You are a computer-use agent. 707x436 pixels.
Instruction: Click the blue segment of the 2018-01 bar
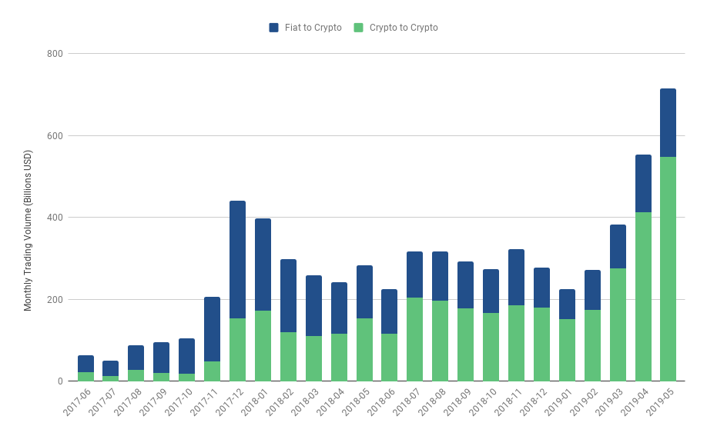pos(263,265)
